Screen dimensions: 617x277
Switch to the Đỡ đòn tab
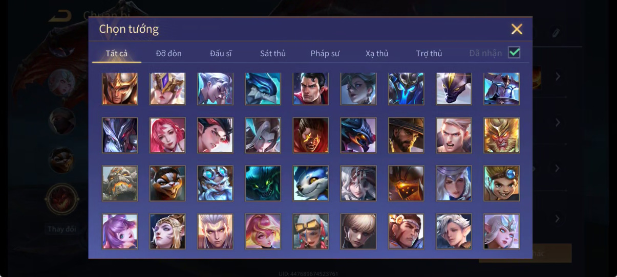pos(168,53)
